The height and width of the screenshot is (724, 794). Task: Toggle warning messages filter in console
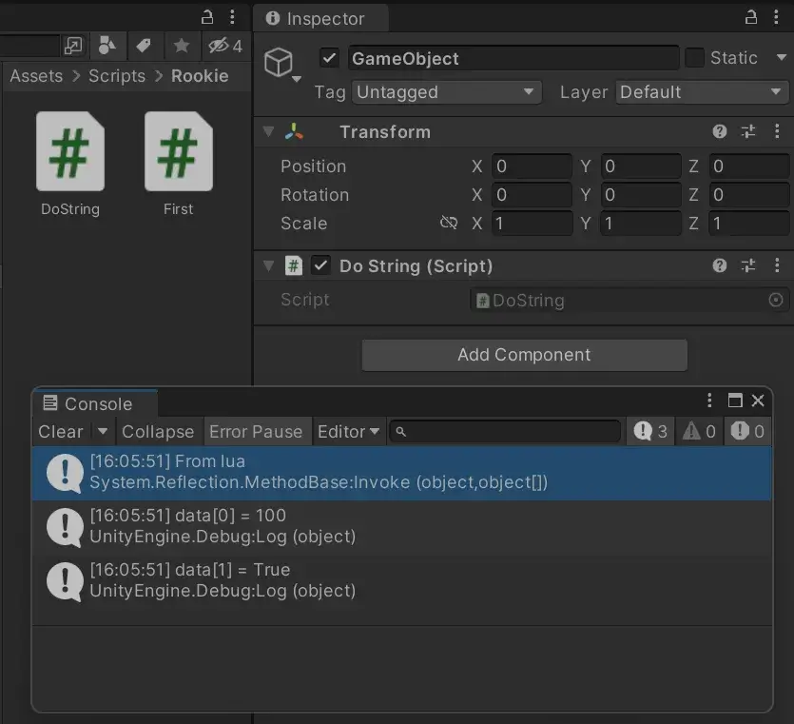699,432
